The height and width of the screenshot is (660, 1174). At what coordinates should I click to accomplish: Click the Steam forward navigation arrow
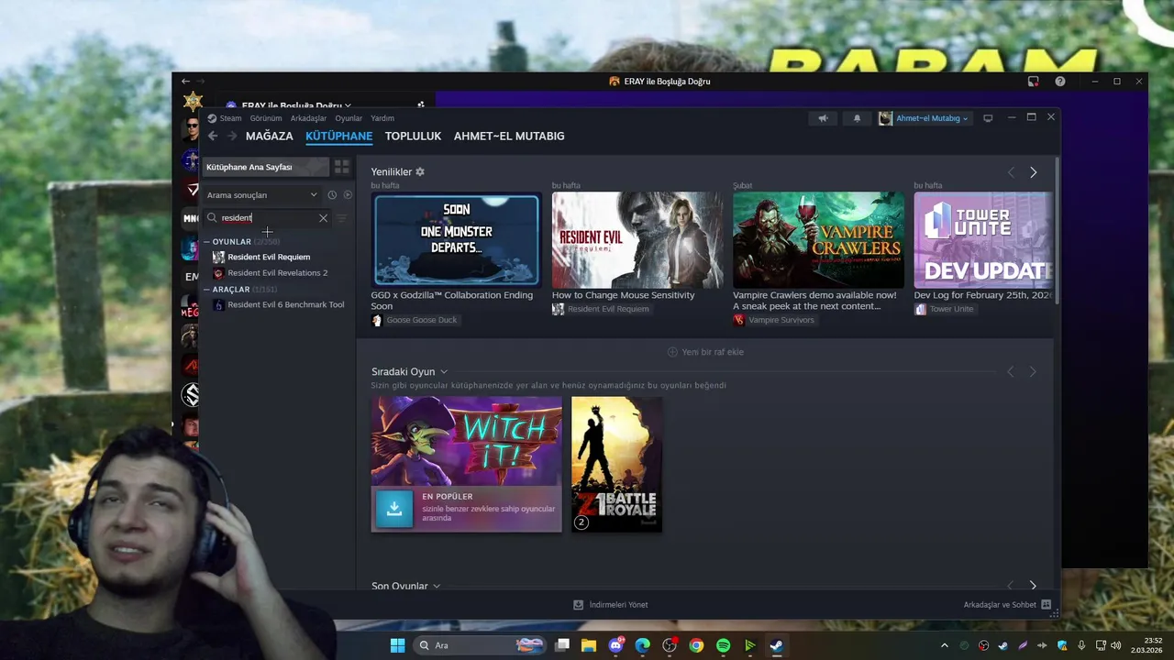(x=232, y=136)
